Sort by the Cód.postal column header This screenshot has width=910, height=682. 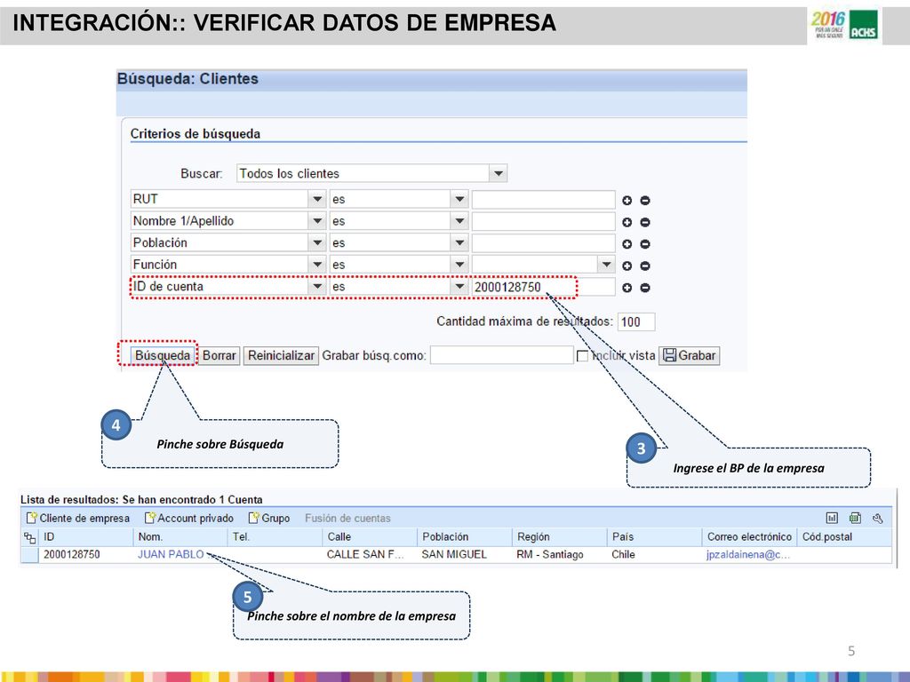[x=844, y=537]
